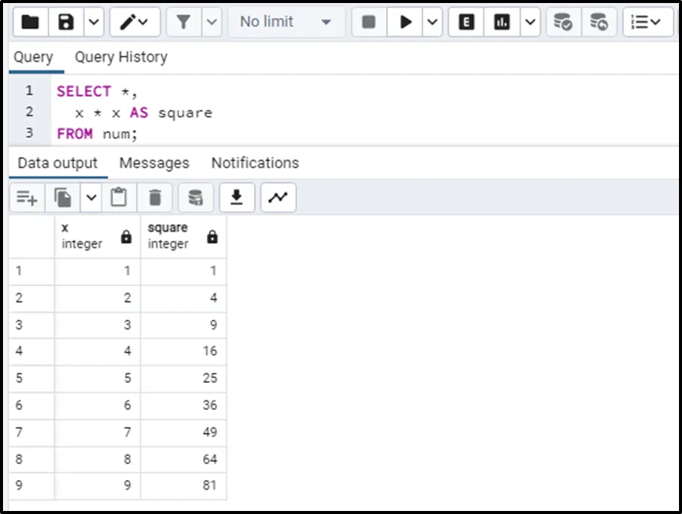Click the Explain query icon
Image resolution: width=682 pixels, height=514 pixels.
(x=466, y=23)
